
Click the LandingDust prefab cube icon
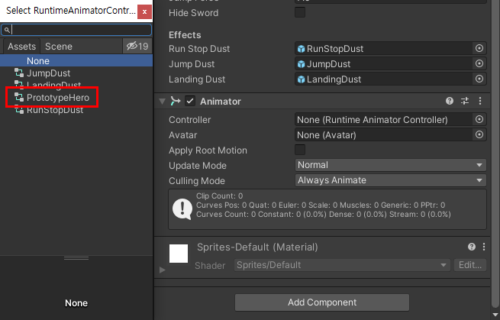(301, 79)
